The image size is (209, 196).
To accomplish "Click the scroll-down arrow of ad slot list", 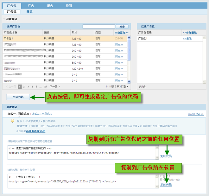I will coord(129,82).
